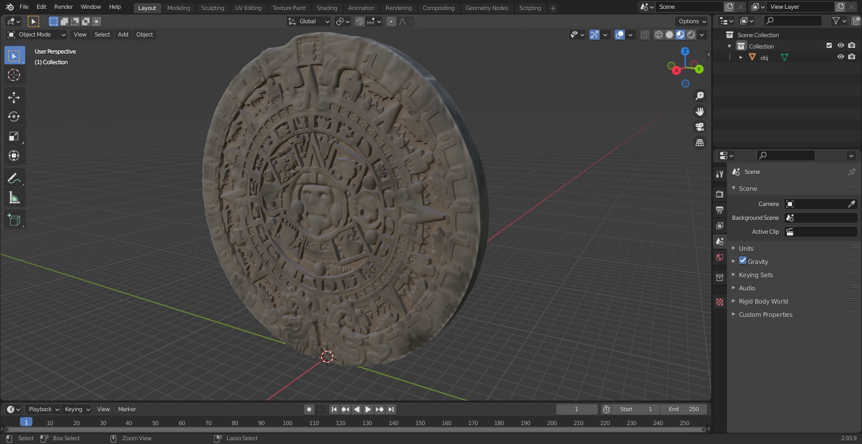Select the Annotate tool

pyautogui.click(x=14, y=179)
